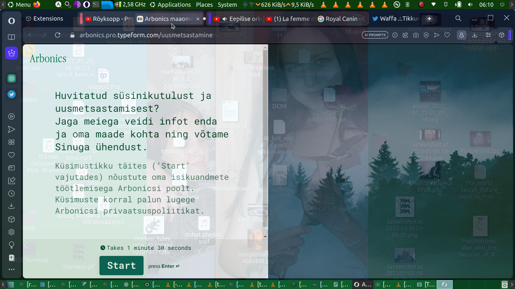Open Twitter in the Opera sidebar

point(12,94)
